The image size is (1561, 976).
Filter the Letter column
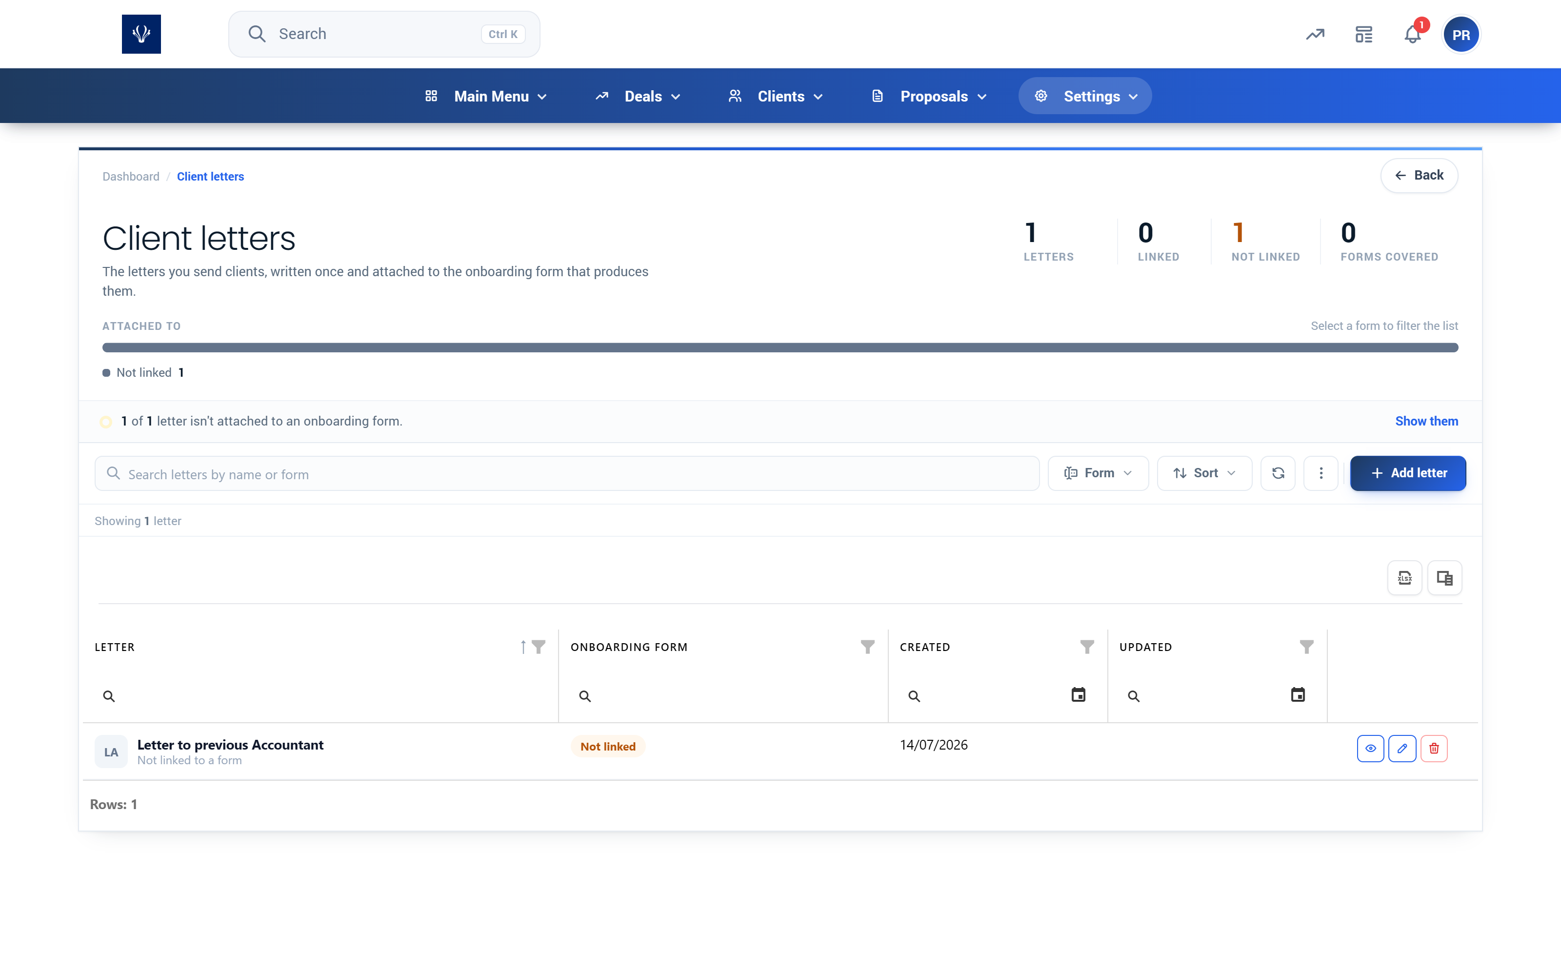point(539,647)
